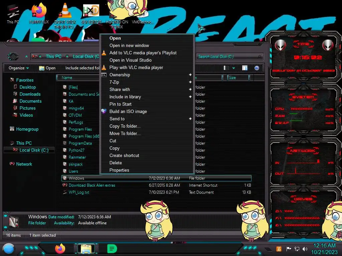
Task: Select Open in the context menu
Action: pyautogui.click(x=147, y=38)
